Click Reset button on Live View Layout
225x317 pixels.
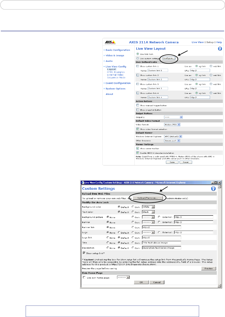pos(186,162)
